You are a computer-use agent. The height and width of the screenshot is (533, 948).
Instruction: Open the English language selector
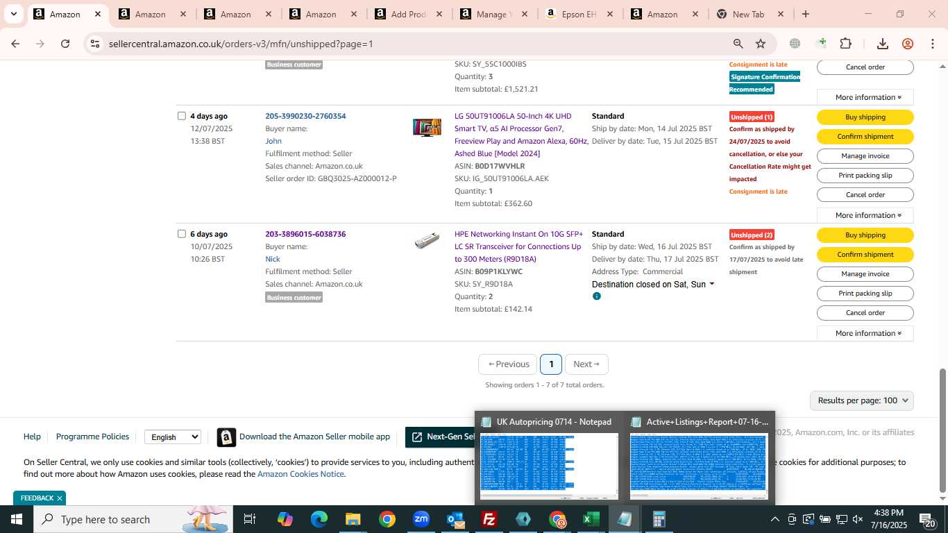click(x=173, y=437)
